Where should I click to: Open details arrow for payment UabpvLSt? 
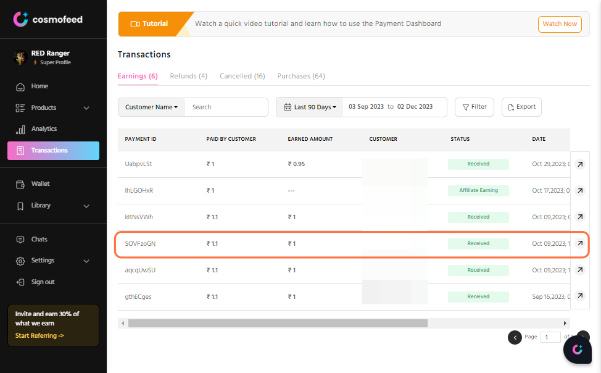click(x=580, y=164)
